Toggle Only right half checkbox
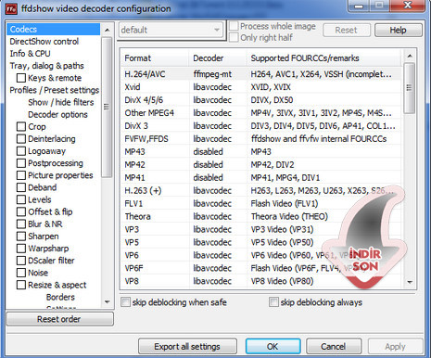The image size is (431, 358). 234,38
